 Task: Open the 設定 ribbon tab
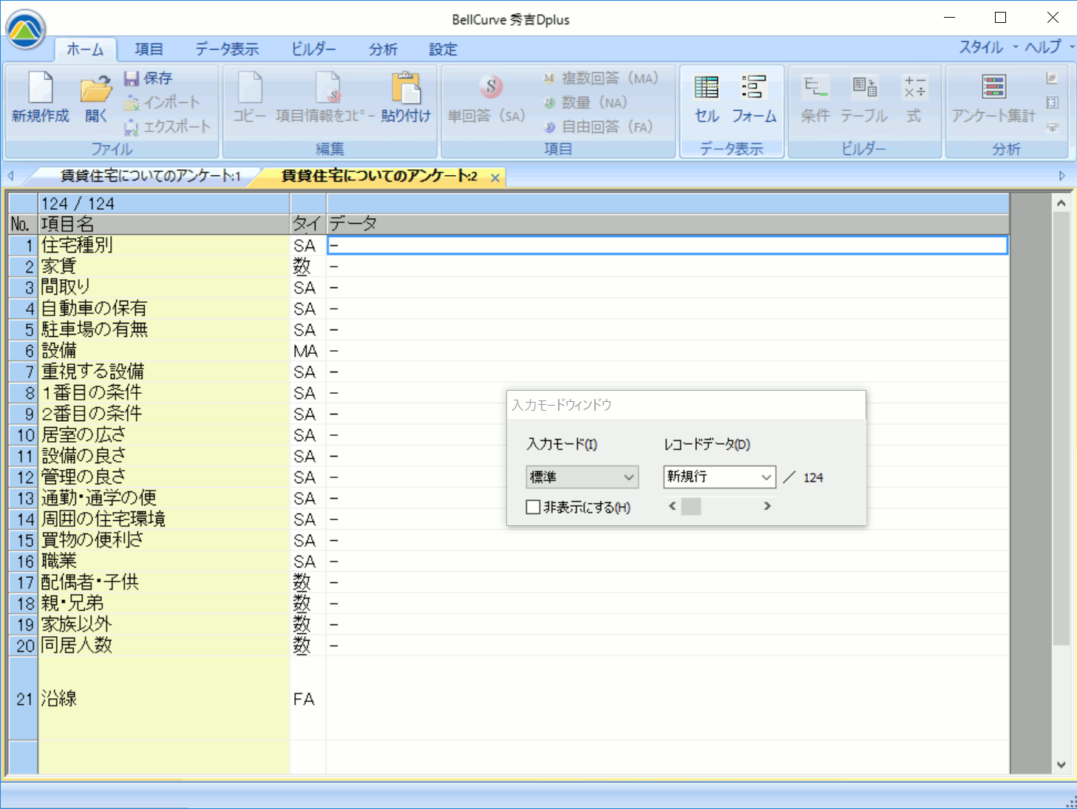(443, 50)
